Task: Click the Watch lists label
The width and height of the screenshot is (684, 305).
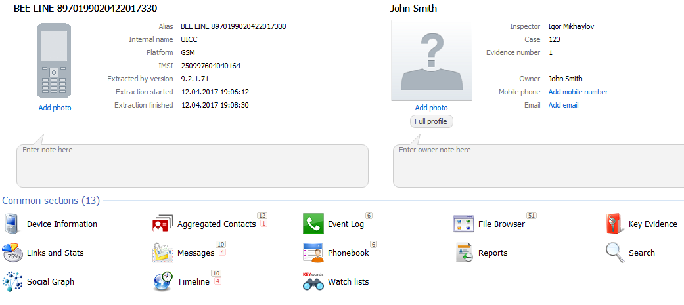Action: click(348, 281)
